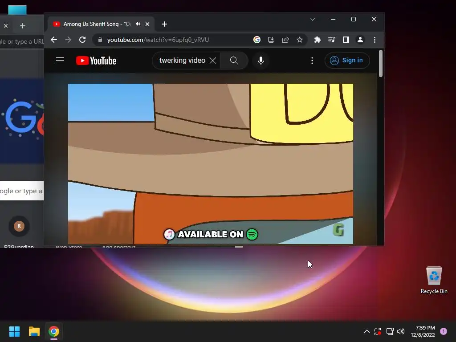Click background window's address bar
The image size is (456, 342).
(22, 41)
